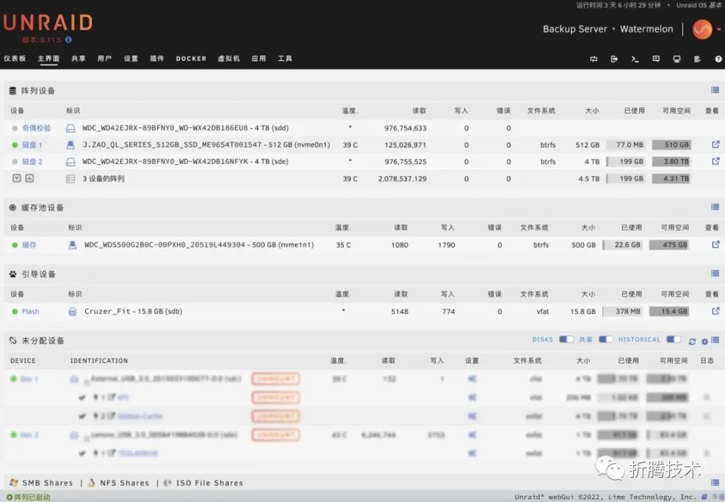The height and width of the screenshot is (502, 725).
Task: Toggle the DISKS switch
Action: pyautogui.click(x=567, y=340)
